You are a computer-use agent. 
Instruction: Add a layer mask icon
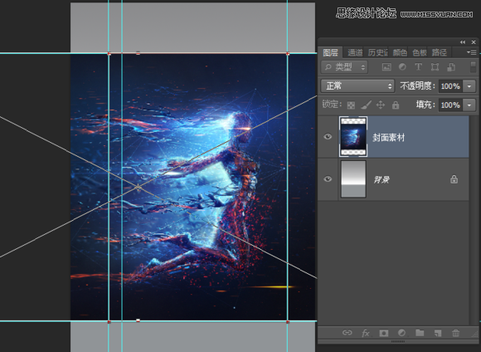coord(383,333)
